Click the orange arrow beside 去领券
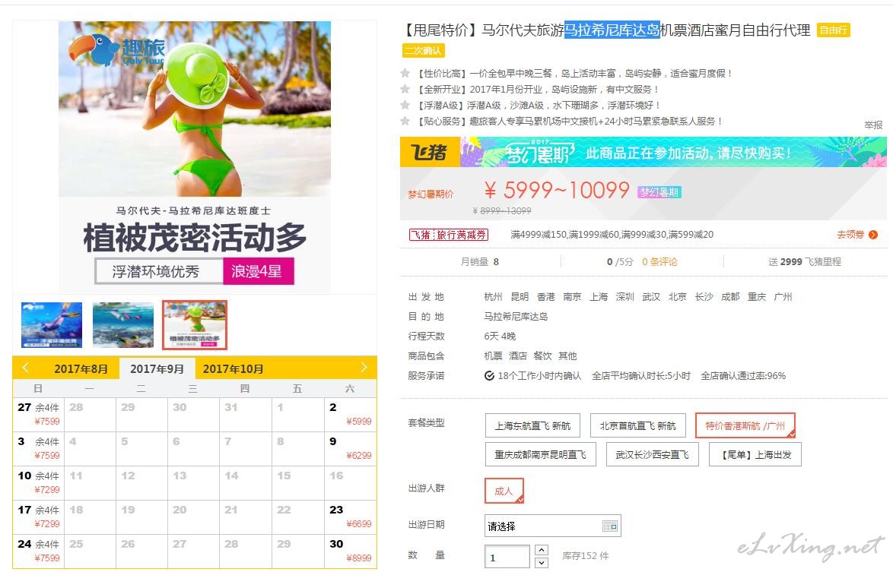 tap(873, 234)
